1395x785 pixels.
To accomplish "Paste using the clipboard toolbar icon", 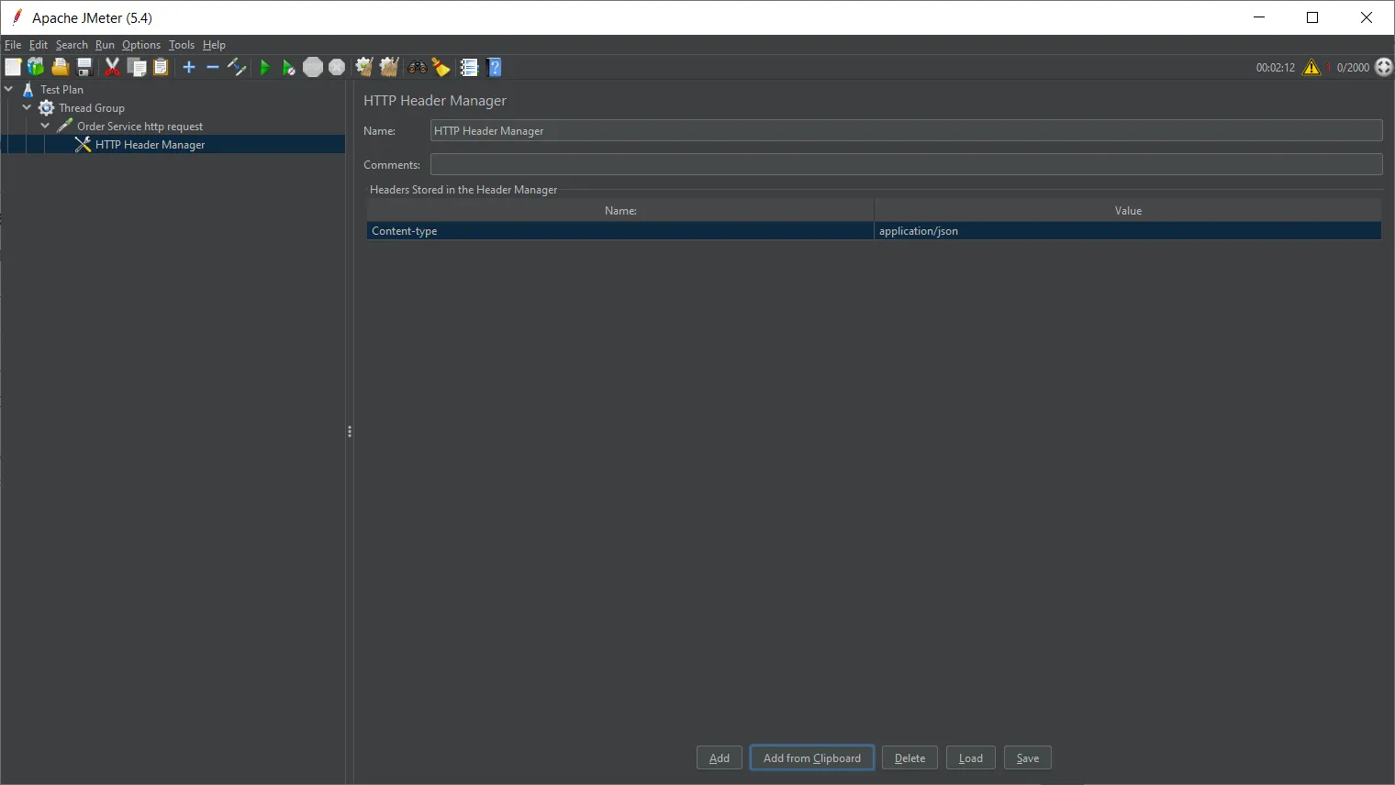I will click(x=161, y=67).
